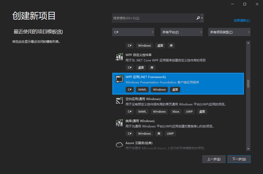
Task: Click the template list scrollbar thumb
Action: (248, 84)
